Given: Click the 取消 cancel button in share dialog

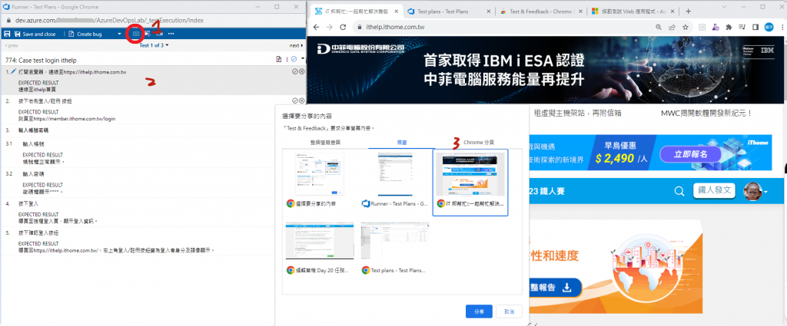Looking at the screenshot, I should click(x=510, y=311).
